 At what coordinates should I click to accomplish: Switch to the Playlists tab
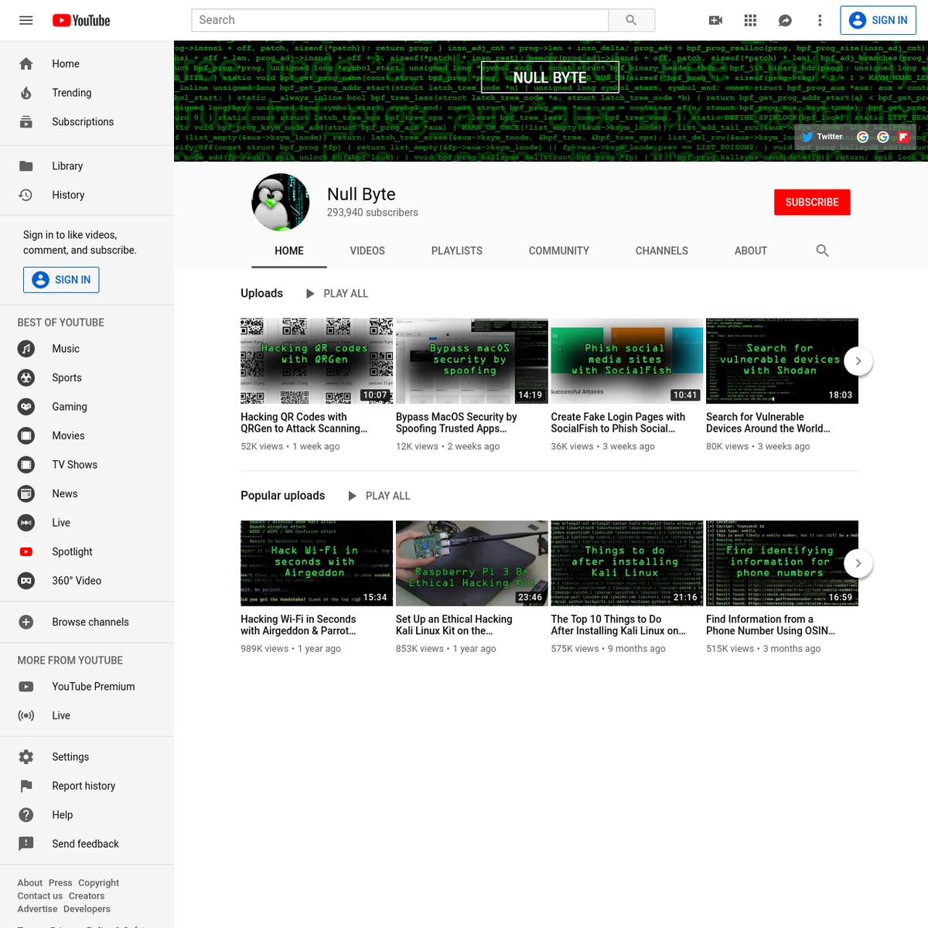coord(456,251)
